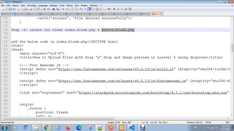Open XAMPP from the taskbar

[x=121, y=128]
